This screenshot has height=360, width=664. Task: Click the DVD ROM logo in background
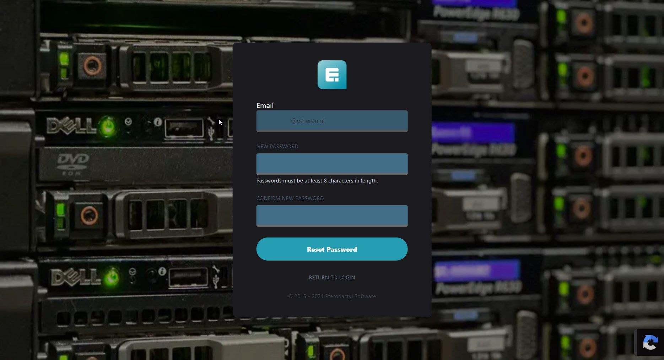tap(73, 163)
